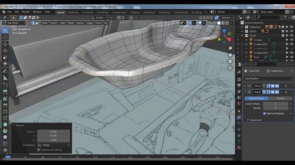This screenshot has height=165, width=295.
Task: Collapse the УГОЛ collection in outliner
Action: 242,36
